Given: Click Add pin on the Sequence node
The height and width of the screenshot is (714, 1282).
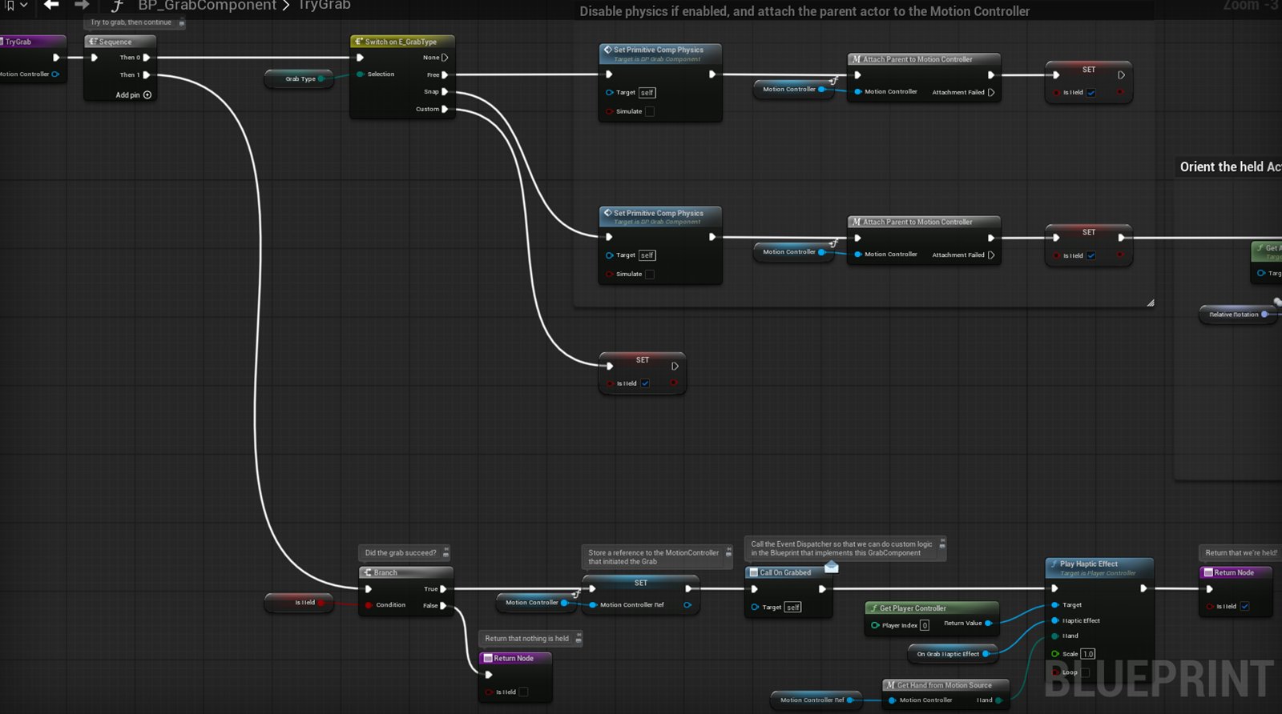Looking at the screenshot, I should 134,95.
